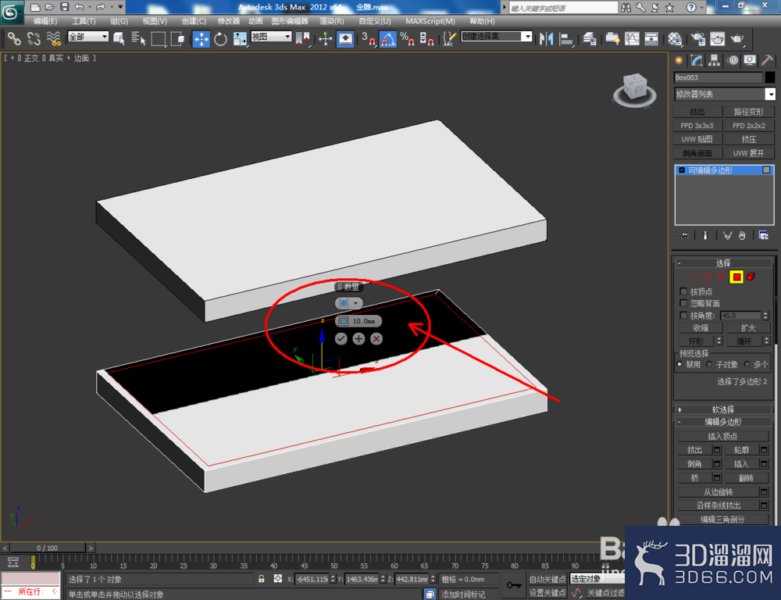
Task: Select Edge sub-object level icon
Action: pos(708,277)
